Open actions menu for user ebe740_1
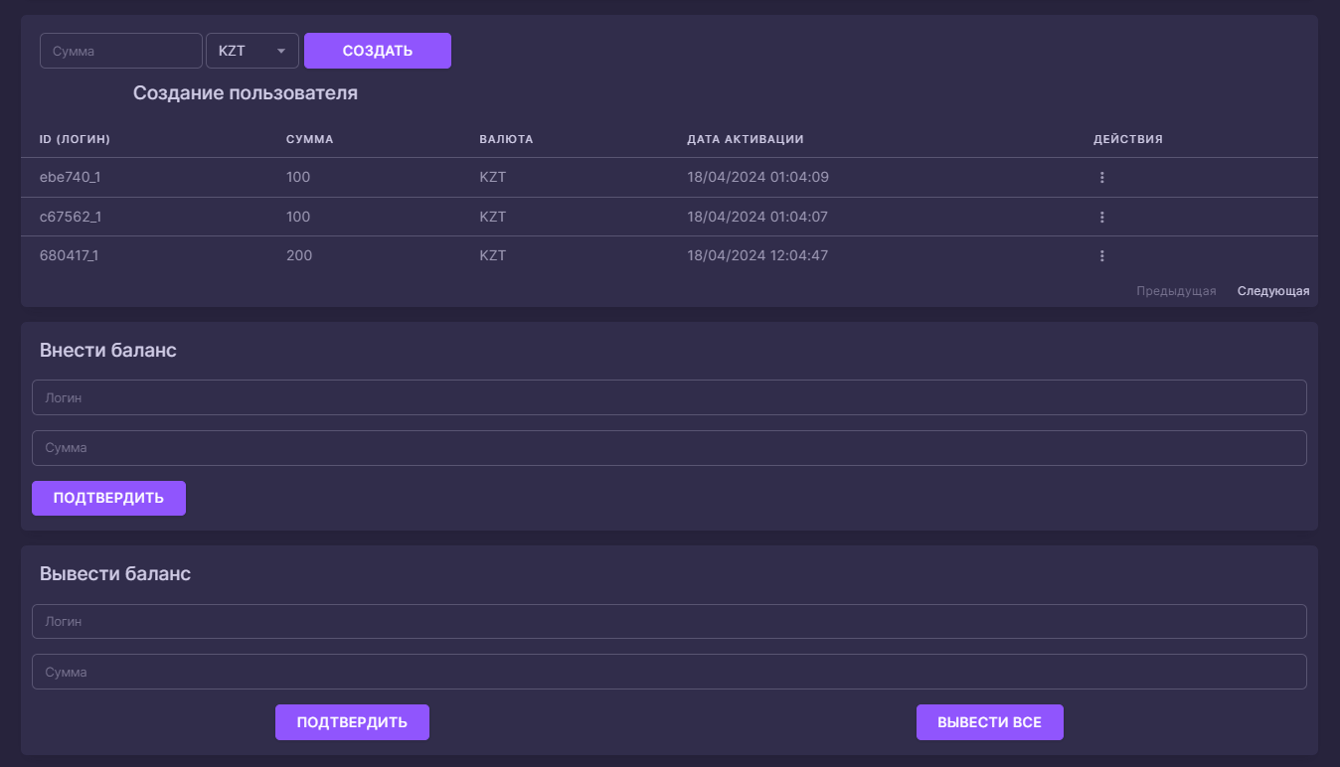 [1101, 178]
